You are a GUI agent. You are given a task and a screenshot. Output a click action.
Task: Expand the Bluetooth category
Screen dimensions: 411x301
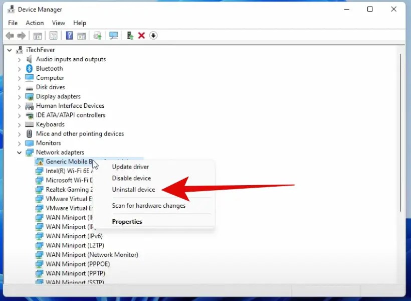tap(20, 68)
